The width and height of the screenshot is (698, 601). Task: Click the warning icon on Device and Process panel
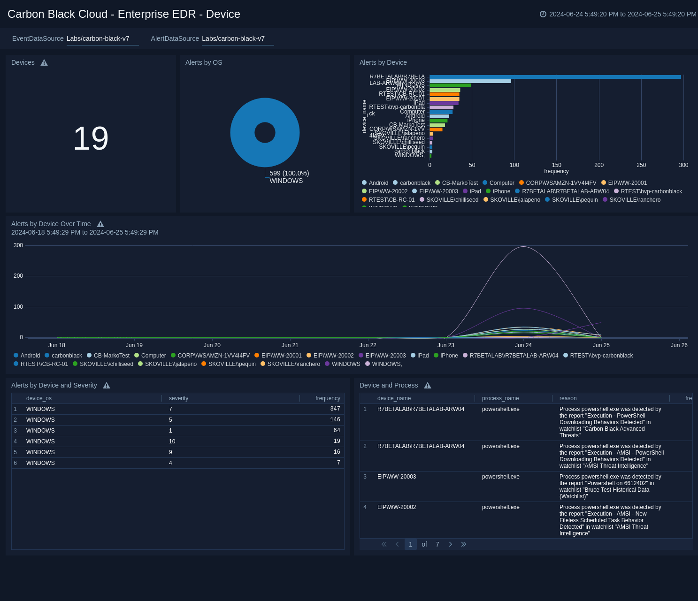click(428, 385)
